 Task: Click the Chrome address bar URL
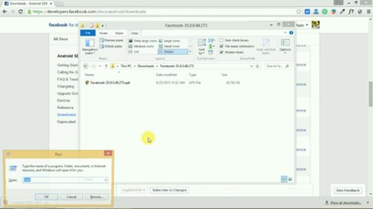(x=89, y=12)
